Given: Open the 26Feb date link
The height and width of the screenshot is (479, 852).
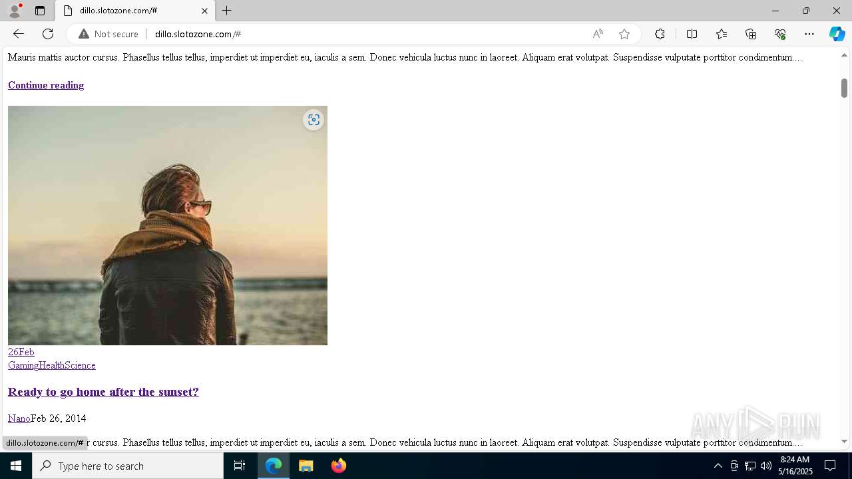Looking at the screenshot, I should point(21,352).
